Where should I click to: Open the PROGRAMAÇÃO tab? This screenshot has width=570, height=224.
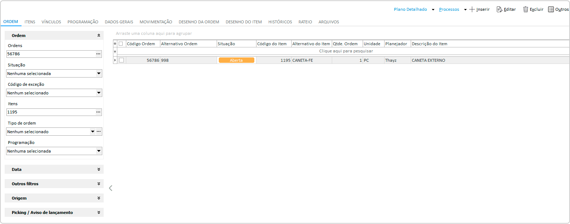[83, 22]
